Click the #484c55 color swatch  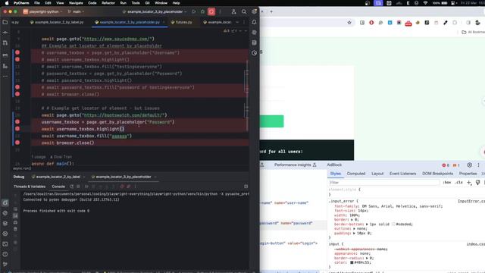point(352,262)
